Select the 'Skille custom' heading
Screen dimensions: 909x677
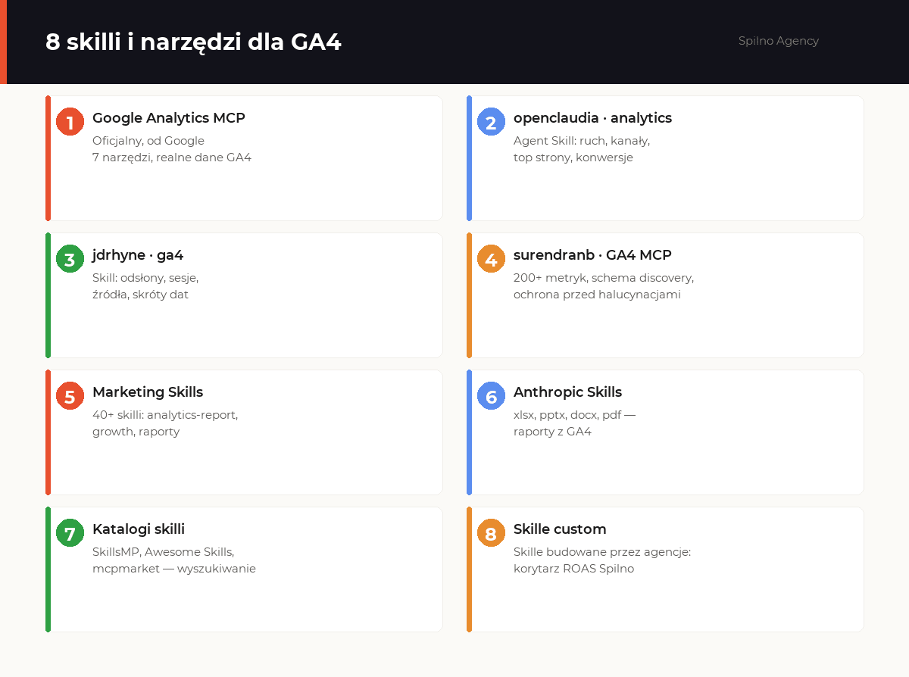(560, 529)
